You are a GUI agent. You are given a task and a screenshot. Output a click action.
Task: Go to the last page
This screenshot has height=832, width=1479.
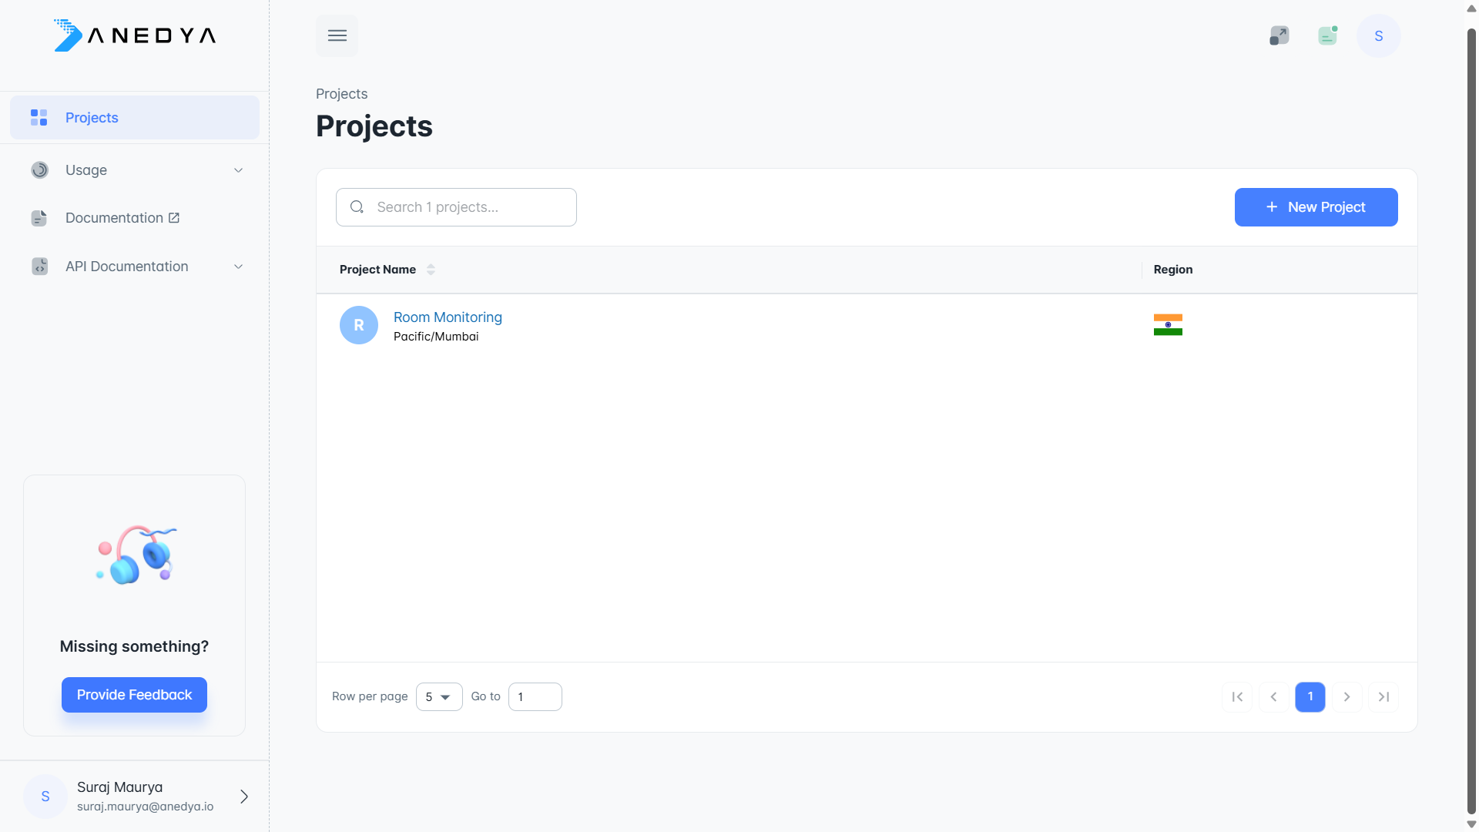[x=1383, y=696]
